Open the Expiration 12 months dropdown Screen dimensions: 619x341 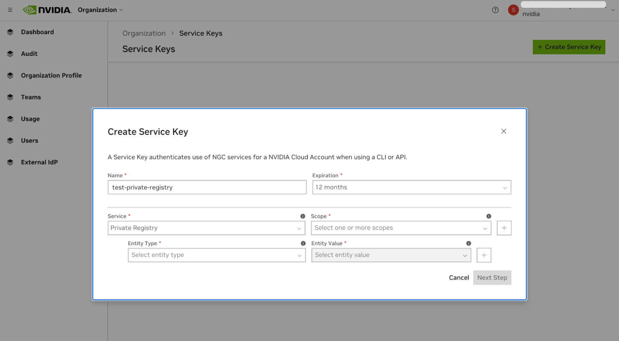pos(412,187)
